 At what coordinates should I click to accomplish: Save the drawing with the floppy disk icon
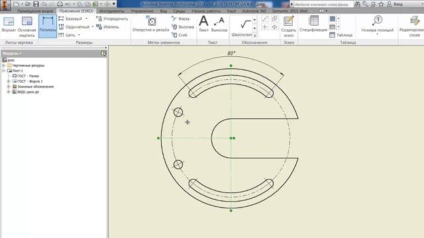(36, 4)
